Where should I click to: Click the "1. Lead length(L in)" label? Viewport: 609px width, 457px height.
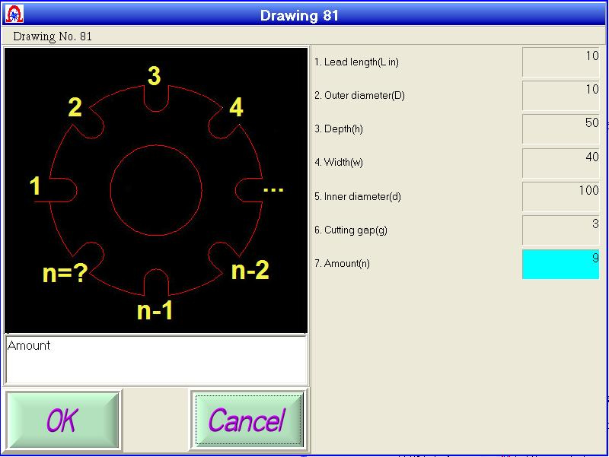(x=356, y=62)
